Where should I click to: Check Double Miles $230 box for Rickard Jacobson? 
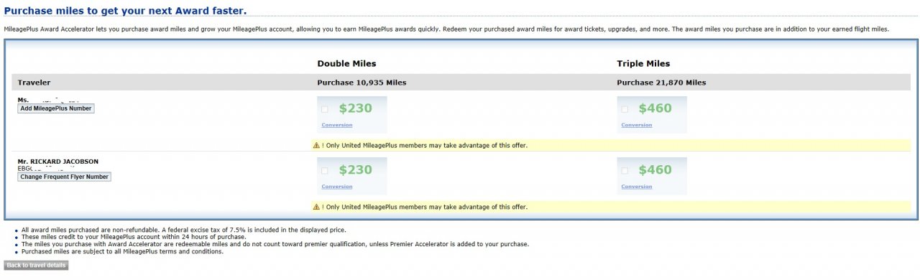(x=325, y=171)
